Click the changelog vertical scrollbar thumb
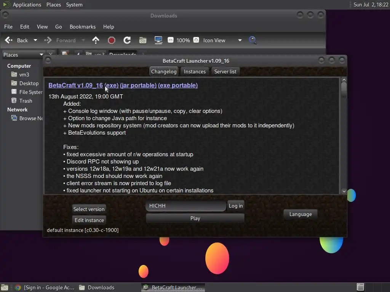 [x=344, y=89]
